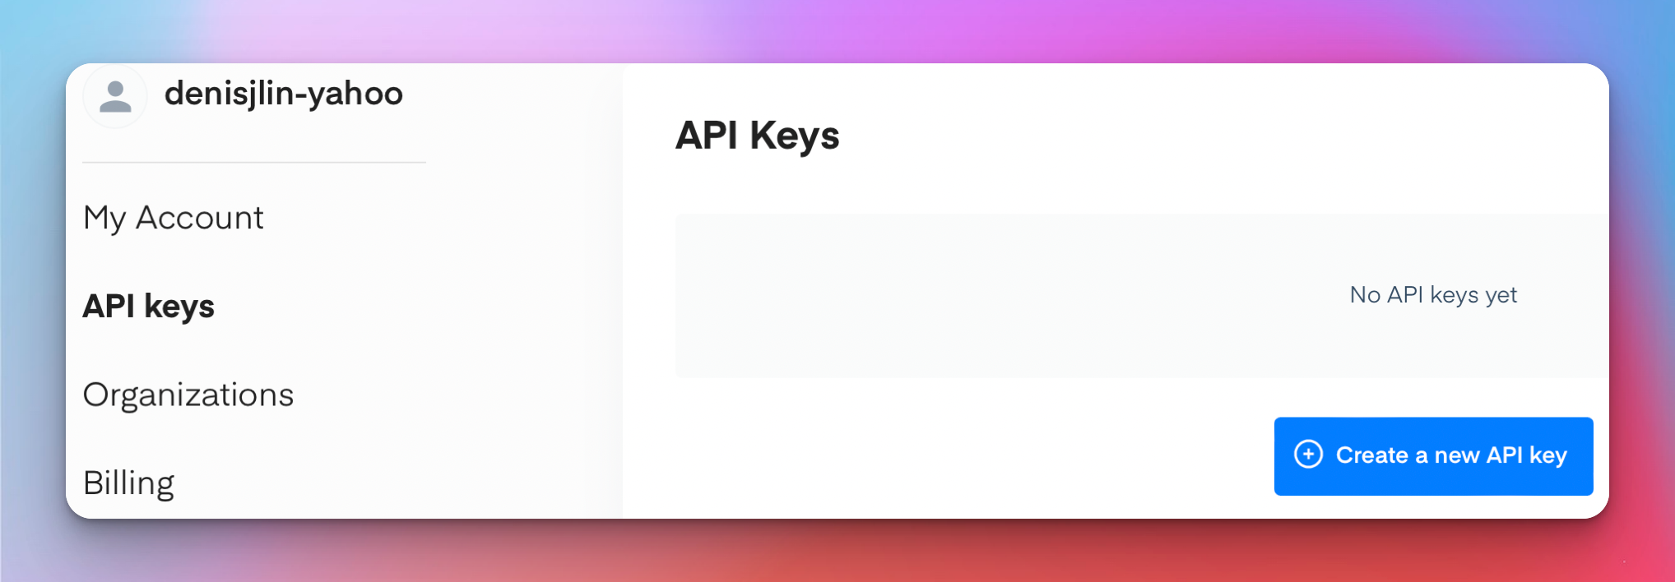Screen dimensions: 1675x582
Task: Click the No API keys yet message
Action: 1433,295
